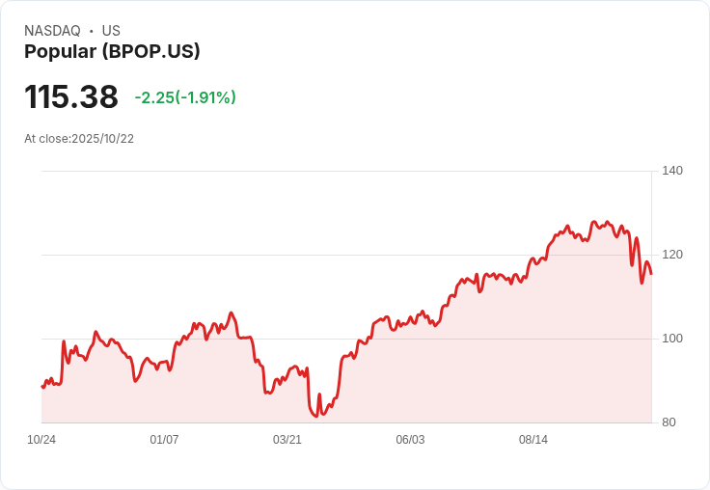This screenshot has height=490, width=710.
Task: Select the 06/03 date on x-axis
Action: click(x=410, y=440)
